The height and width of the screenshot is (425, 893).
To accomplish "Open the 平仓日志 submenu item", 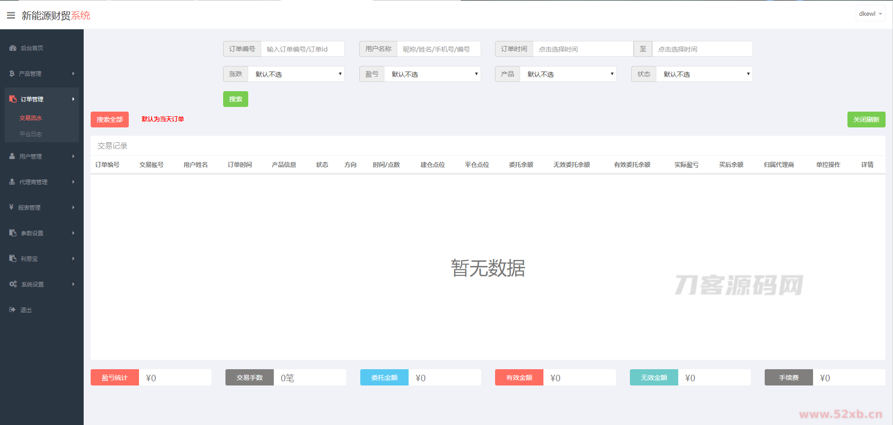I will coord(31,134).
